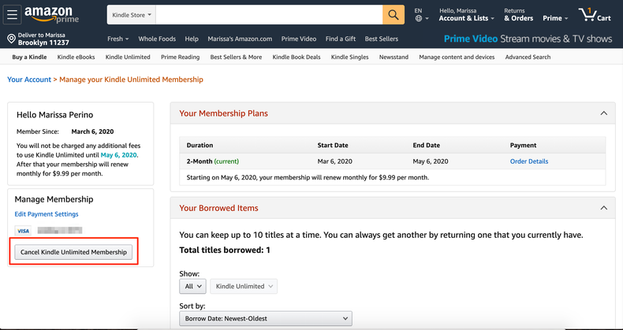Screen dimensions: 623x330
Task: Collapse Your Borrowed Items section
Action: pyautogui.click(x=603, y=208)
